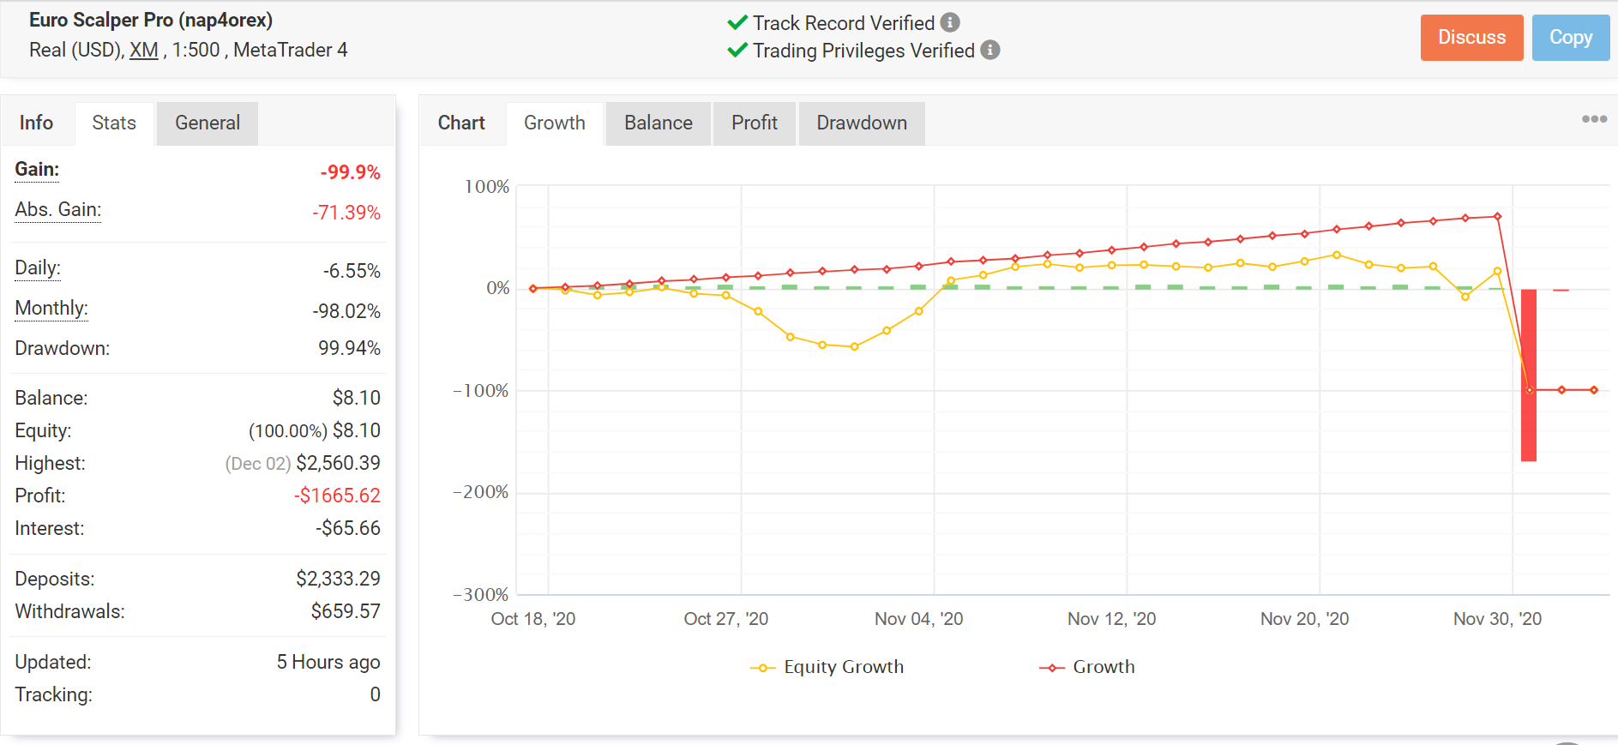The image size is (1618, 745).
Task: Open the Drawdown chart tab
Action: point(862,123)
